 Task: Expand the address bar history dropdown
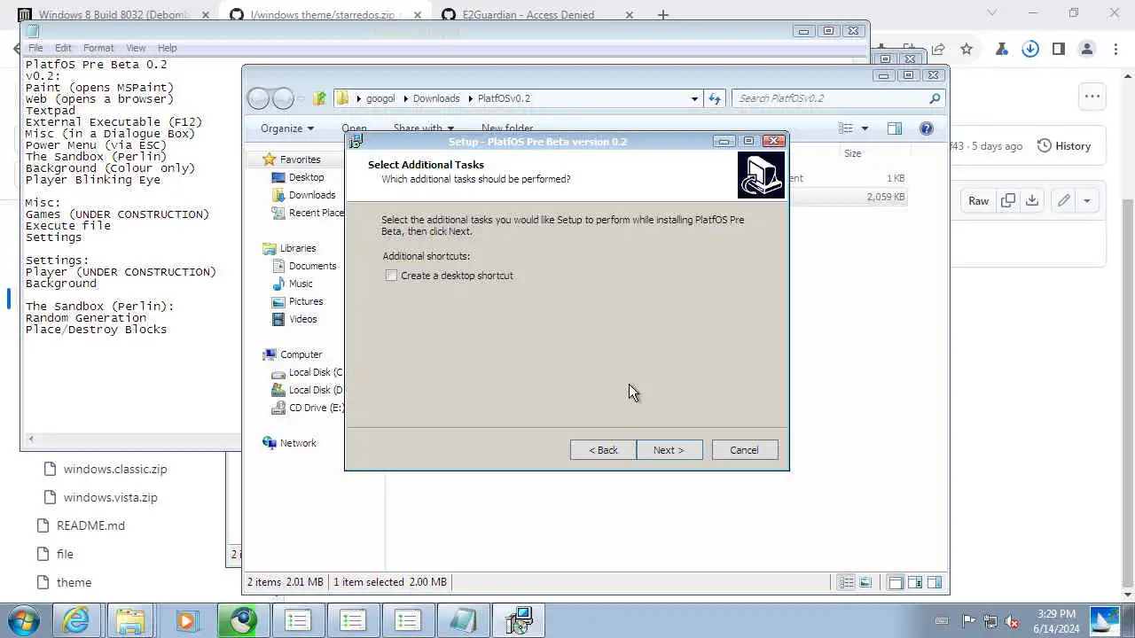pyautogui.click(x=694, y=98)
